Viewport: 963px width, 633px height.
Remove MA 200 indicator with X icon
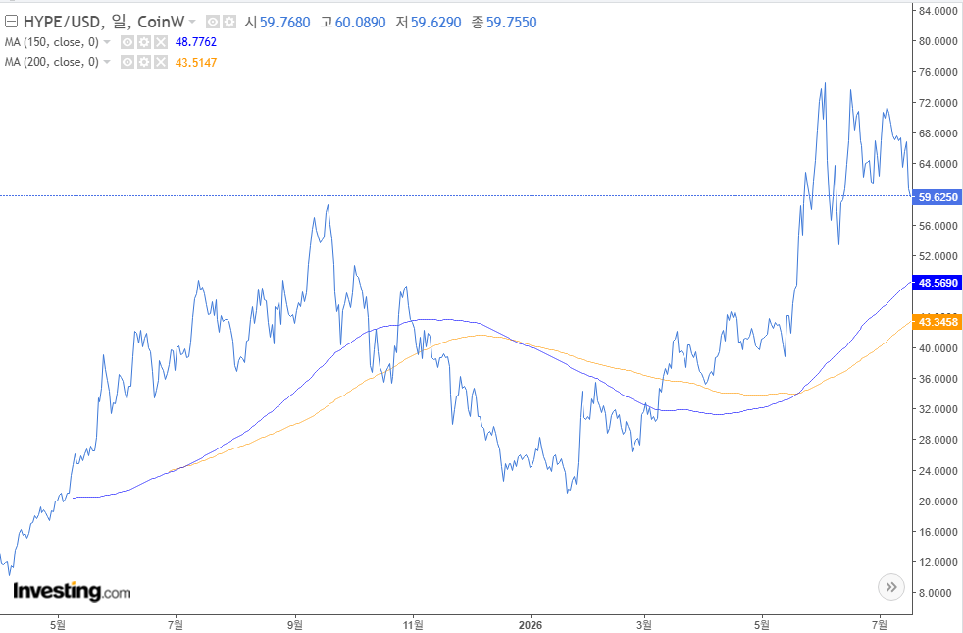160,62
